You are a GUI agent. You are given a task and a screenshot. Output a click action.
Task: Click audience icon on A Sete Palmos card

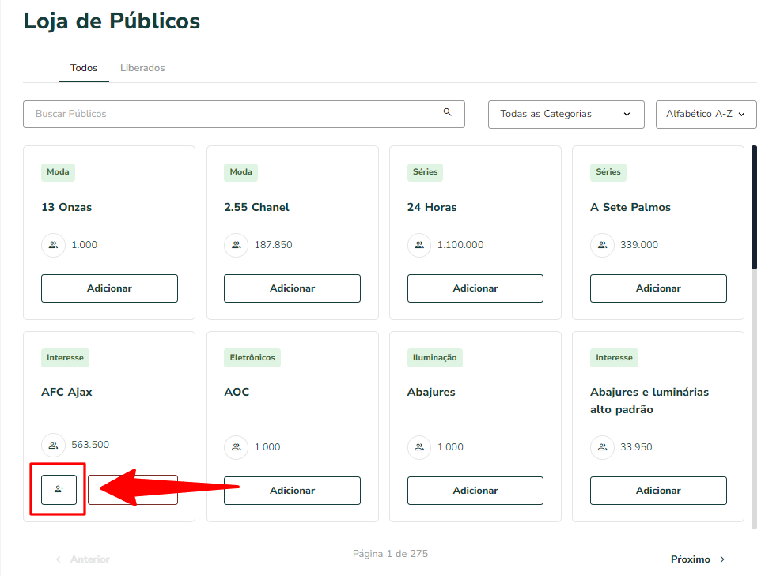pos(603,245)
